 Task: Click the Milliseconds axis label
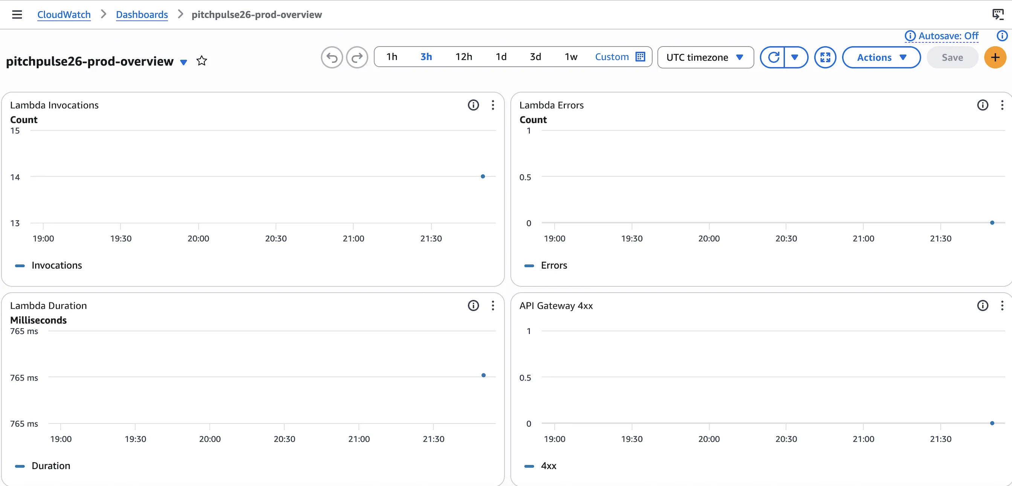click(38, 320)
